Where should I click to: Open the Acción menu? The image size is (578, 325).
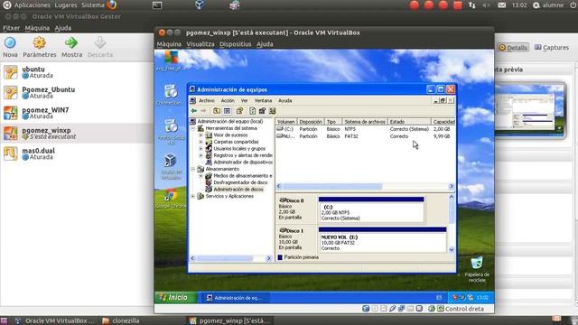click(x=228, y=100)
